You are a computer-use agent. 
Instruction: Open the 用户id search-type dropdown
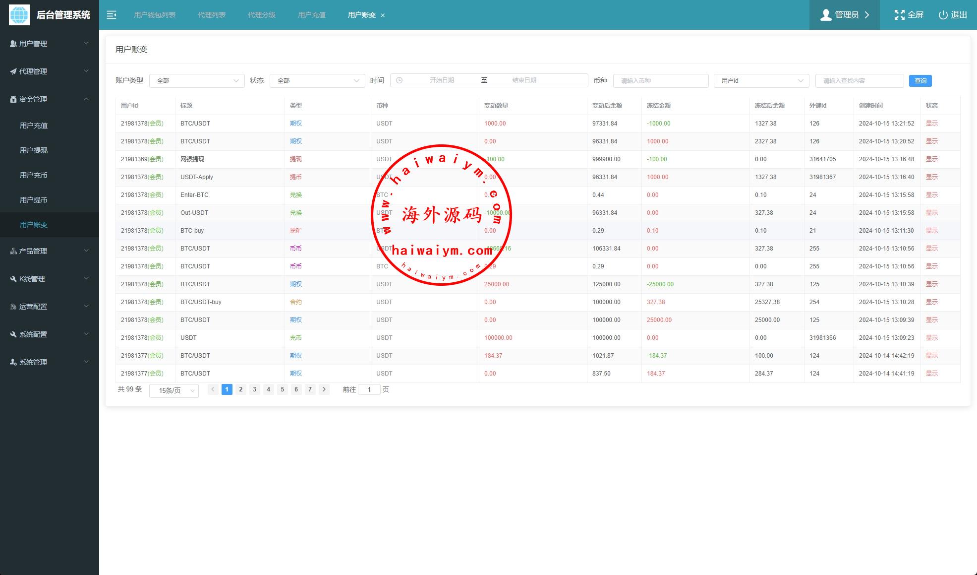pyautogui.click(x=761, y=80)
